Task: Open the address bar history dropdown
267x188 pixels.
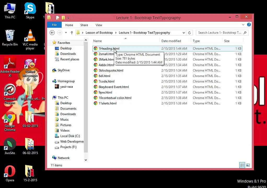Action: pyautogui.click(x=184, y=33)
